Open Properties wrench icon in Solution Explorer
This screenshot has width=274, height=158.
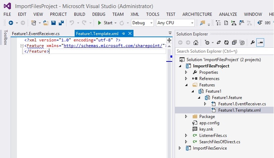pos(252,42)
